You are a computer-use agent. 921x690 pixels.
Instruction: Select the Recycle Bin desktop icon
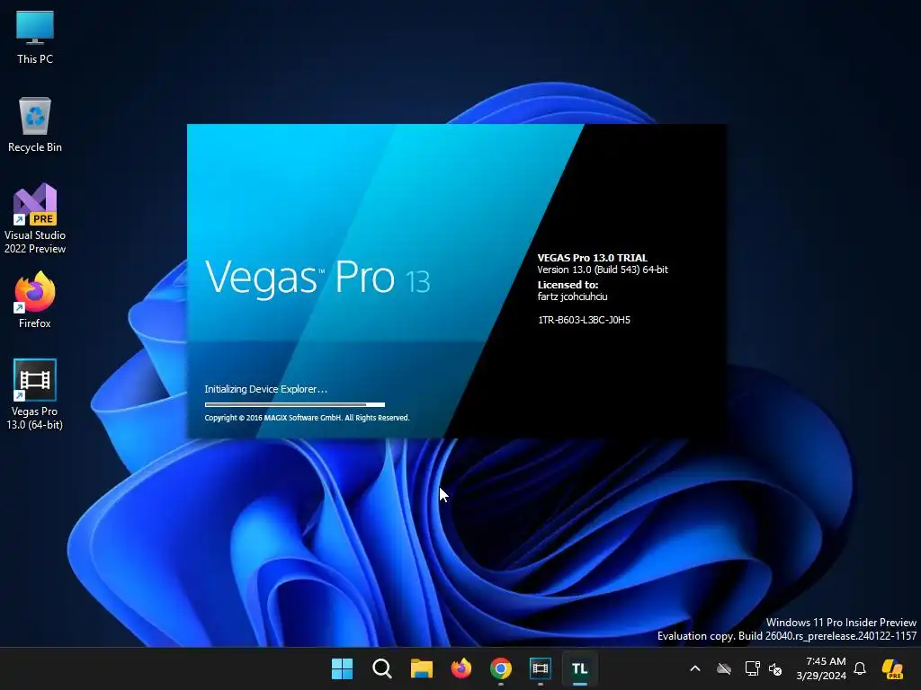click(35, 125)
